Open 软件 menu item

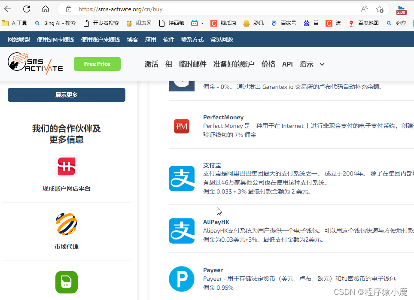[x=169, y=39]
